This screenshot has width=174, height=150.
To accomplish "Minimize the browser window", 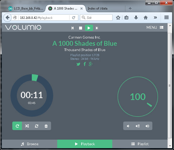I will click(149, 3).
